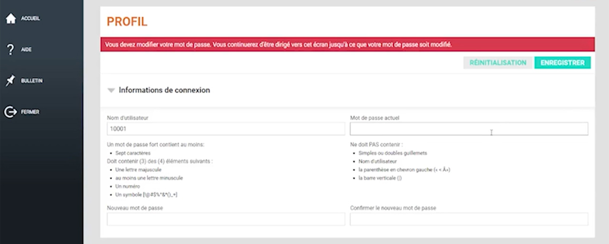Screen dimensions: 609x244
Task: Click the Bulletin pin icon
Action: [x=11, y=81]
